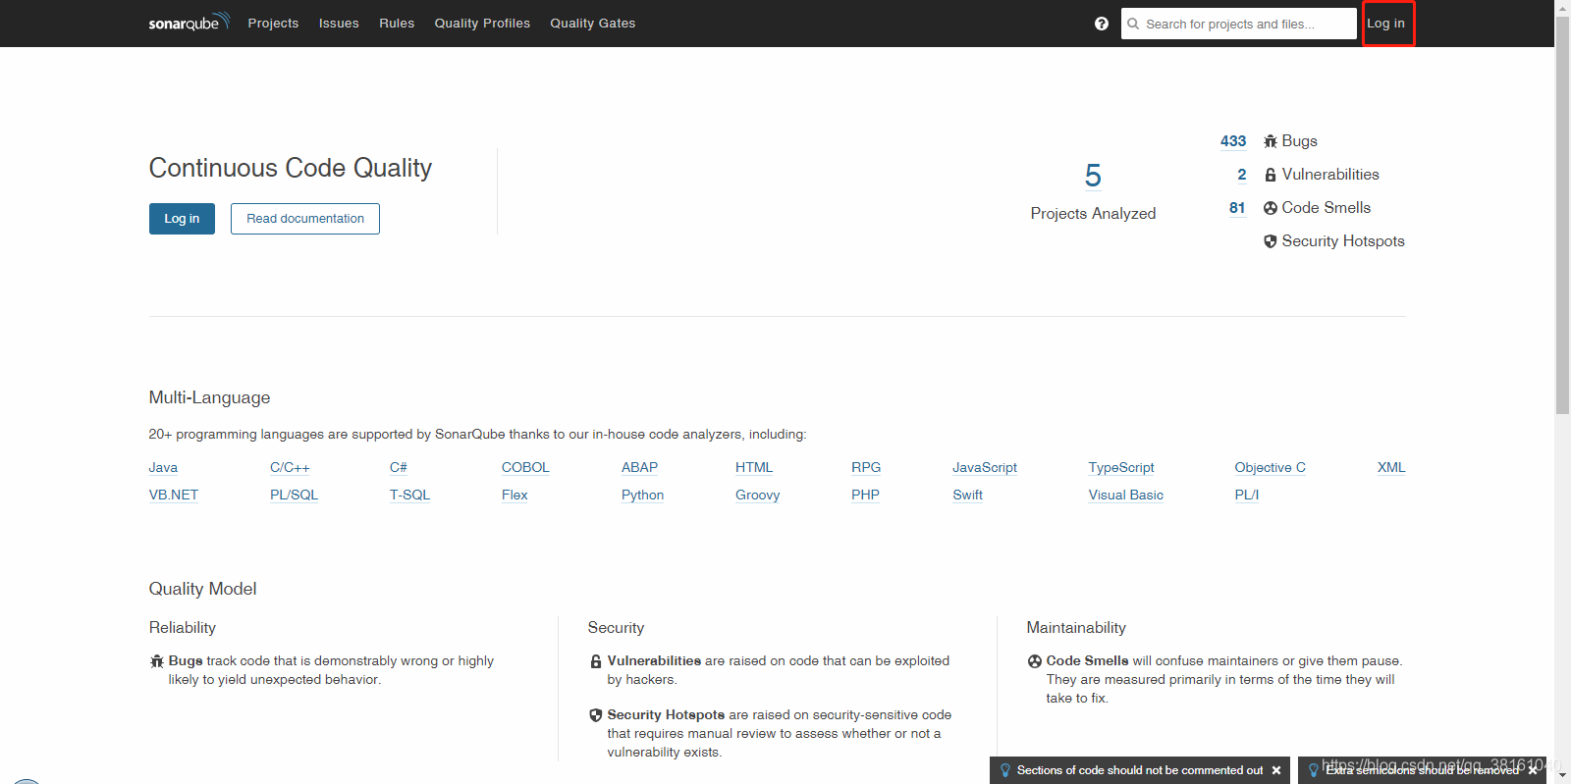The image size is (1571, 784).
Task: Open the COBOL language link
Action: (525, 468)
